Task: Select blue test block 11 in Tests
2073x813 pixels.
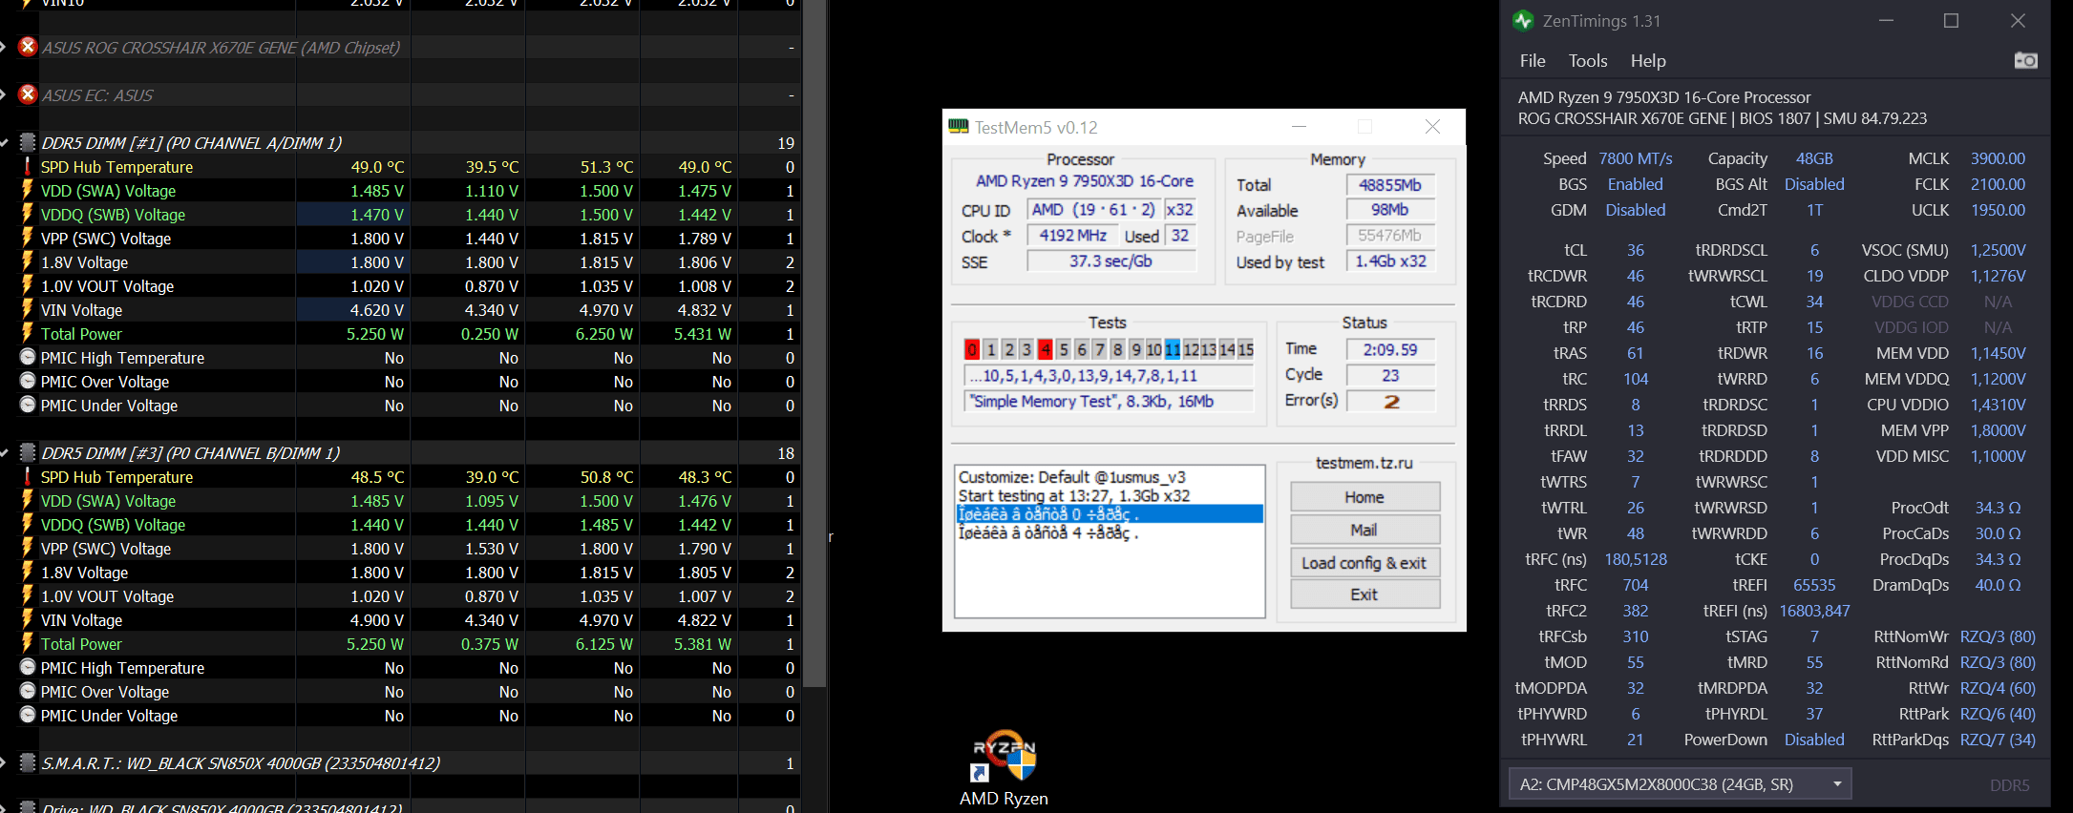Action: [x=1172, y=349]
